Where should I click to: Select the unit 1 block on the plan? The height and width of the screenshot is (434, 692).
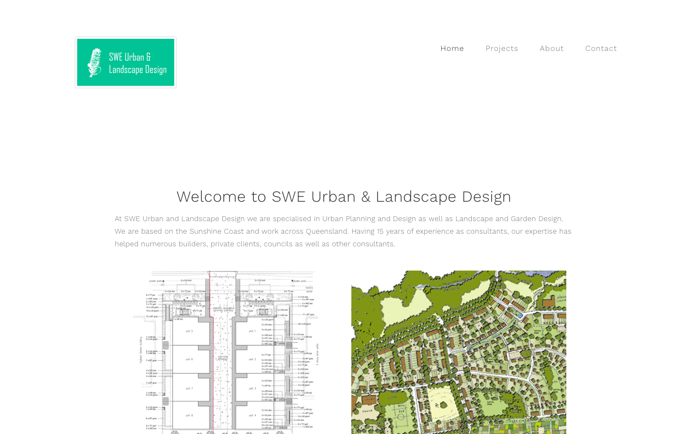pyautogui.click(x=252, y=331)
